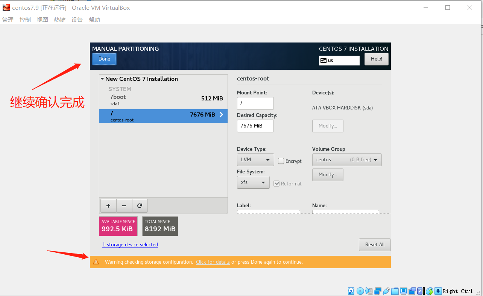Open the 热键 menu

(60, 20)
